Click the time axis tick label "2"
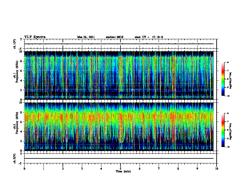The width and height of the screenshot is (244, 189). coord(63,169)
